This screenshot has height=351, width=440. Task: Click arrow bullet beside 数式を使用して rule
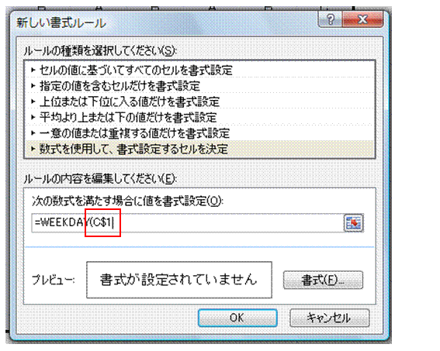coord(33,149)
